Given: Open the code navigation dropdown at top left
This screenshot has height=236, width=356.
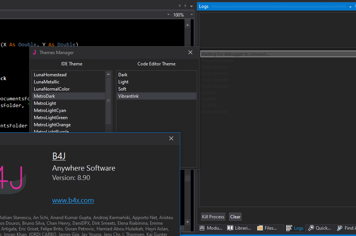Looking at the screenshot, I should [x=168, y=14].
